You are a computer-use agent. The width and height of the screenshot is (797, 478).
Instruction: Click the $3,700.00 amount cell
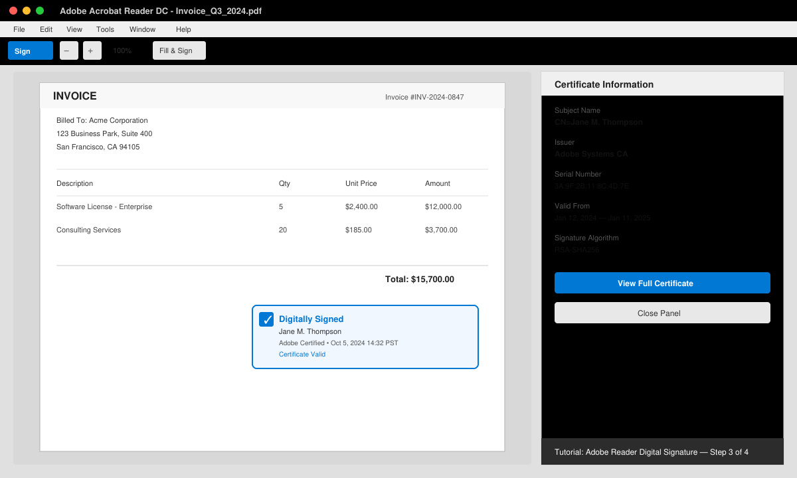tap(441, 230)
